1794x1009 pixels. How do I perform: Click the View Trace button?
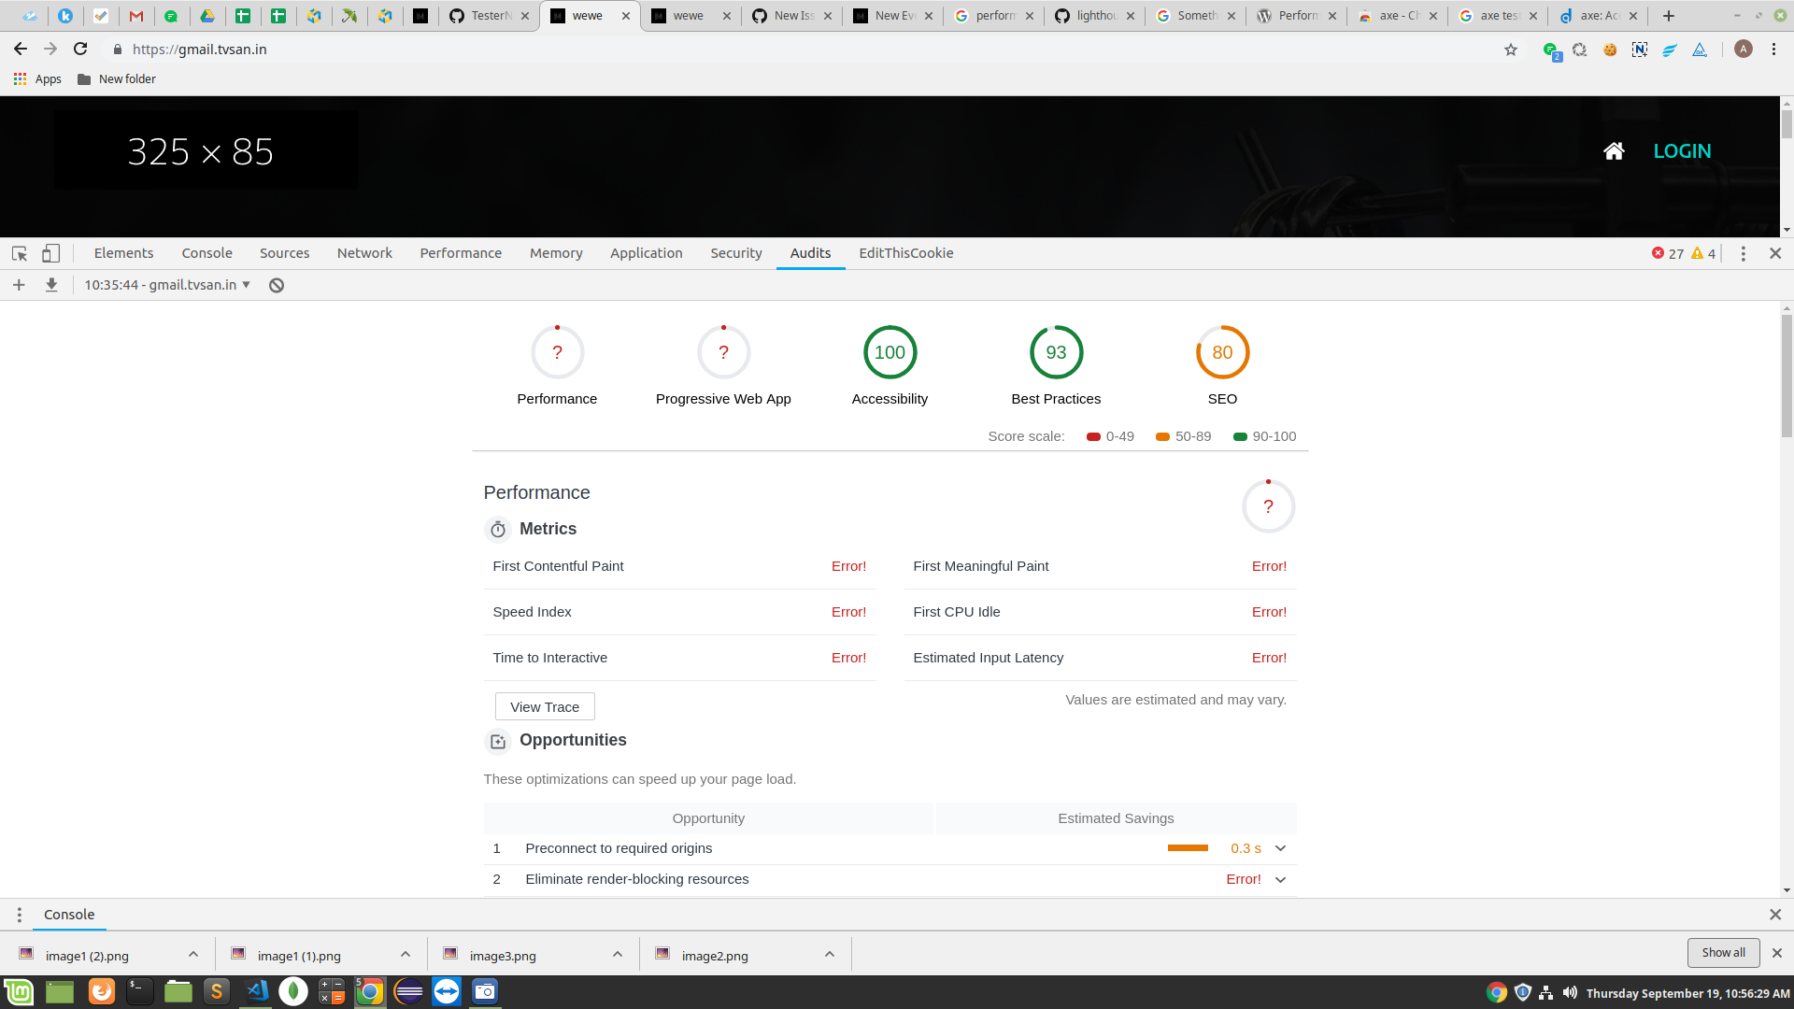(545, 707)
